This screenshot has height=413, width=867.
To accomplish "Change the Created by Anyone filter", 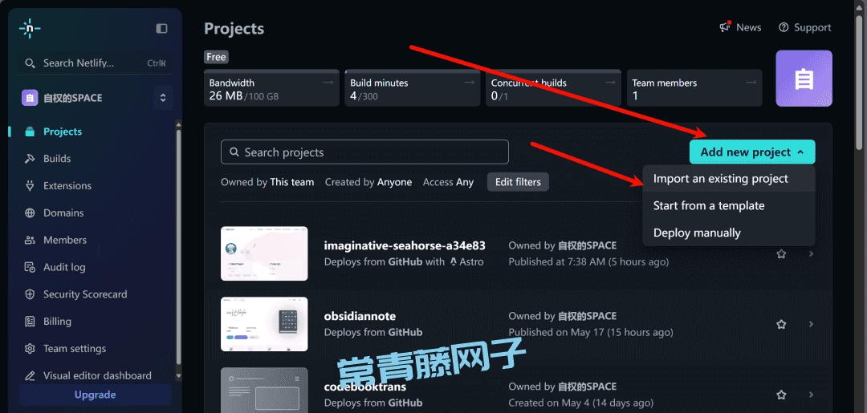I will tap(368, 182).
